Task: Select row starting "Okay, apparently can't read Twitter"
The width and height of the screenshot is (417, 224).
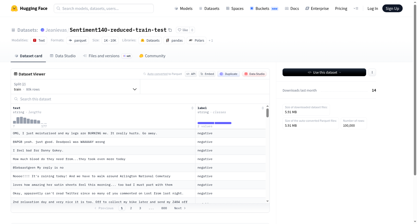Action: (138, 193)
